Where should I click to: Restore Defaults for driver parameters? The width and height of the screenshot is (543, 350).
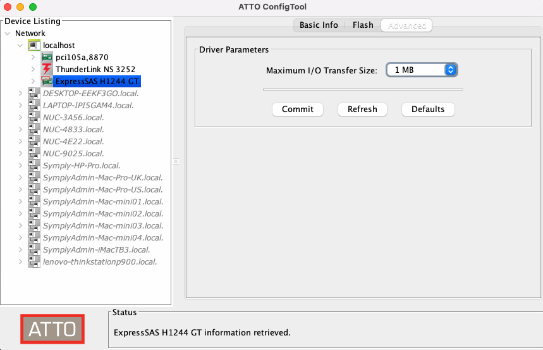pos(428,109)
